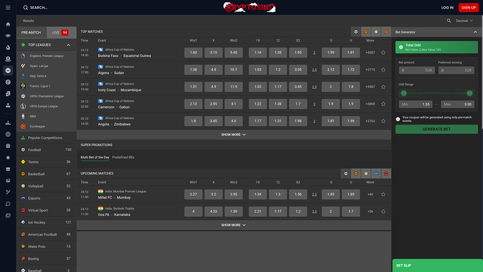Favorite the Millat FC - Mumbay match
Viewport: 483px width, 272px height.
[x=383, y=195]
